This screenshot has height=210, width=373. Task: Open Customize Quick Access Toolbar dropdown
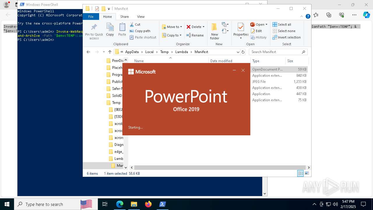109,9
